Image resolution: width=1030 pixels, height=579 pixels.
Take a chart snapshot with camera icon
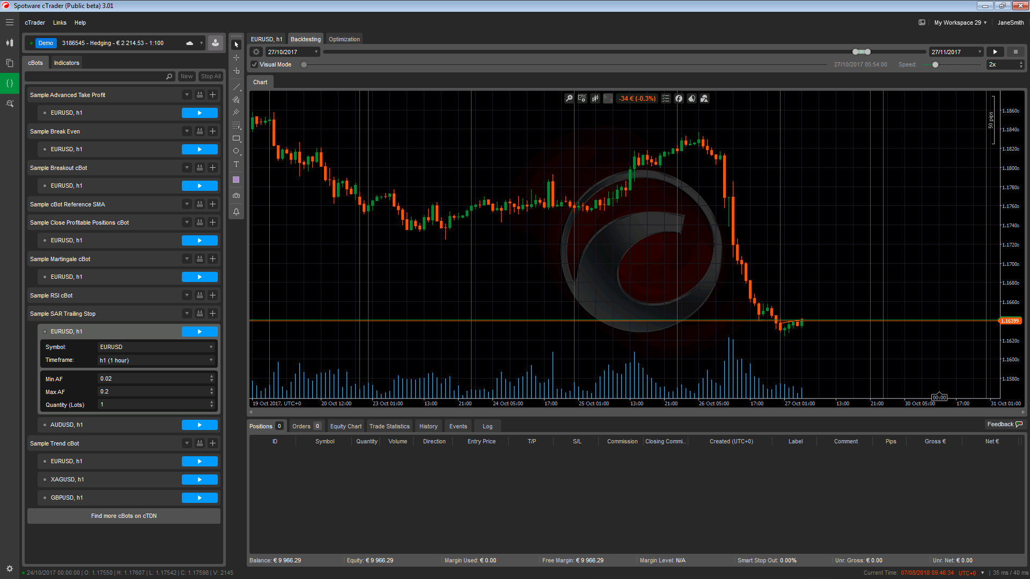[236, 196]
